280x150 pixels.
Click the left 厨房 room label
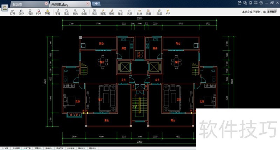[x=124, y=48]
